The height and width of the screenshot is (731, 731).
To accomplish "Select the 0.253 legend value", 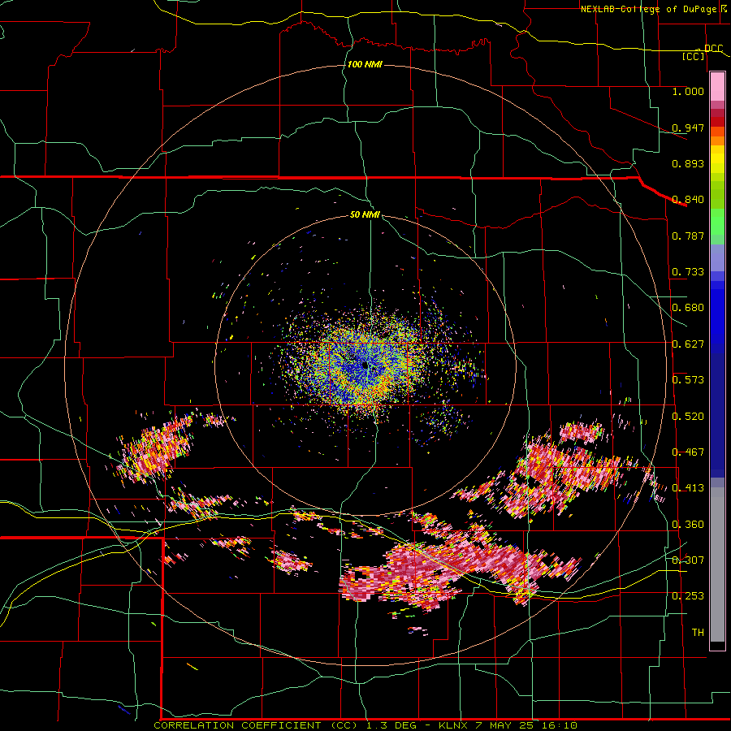I will (x=688, y=596).
